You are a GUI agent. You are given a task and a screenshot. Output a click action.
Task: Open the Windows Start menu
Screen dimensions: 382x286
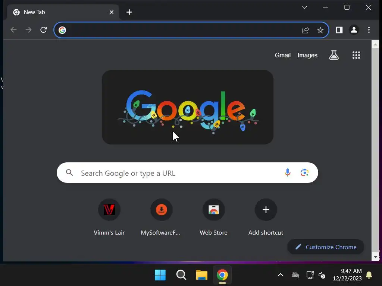pos(160,275)
